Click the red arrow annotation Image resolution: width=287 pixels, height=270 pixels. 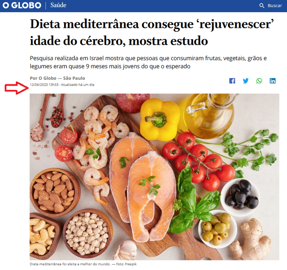16,88
